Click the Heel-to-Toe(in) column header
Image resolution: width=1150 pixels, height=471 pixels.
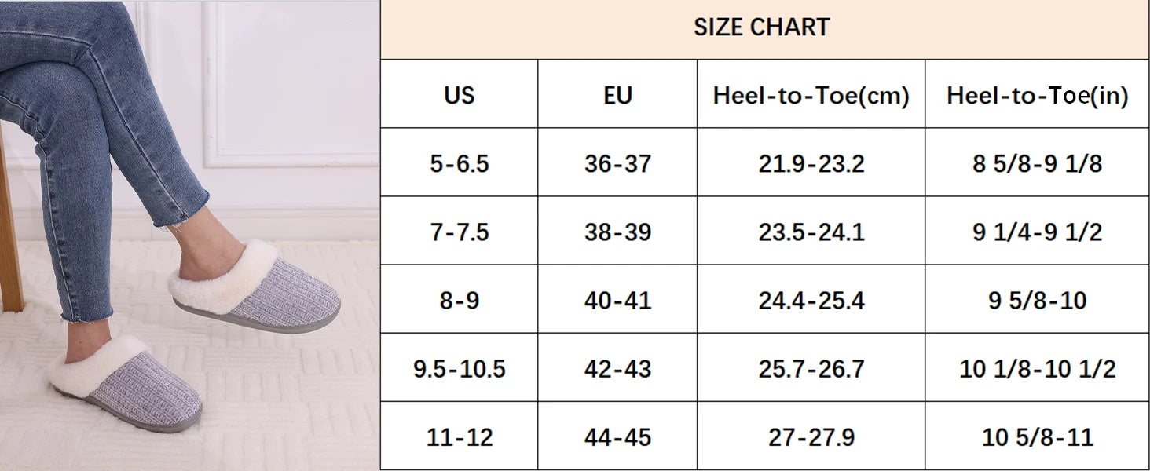point(1037,94)
